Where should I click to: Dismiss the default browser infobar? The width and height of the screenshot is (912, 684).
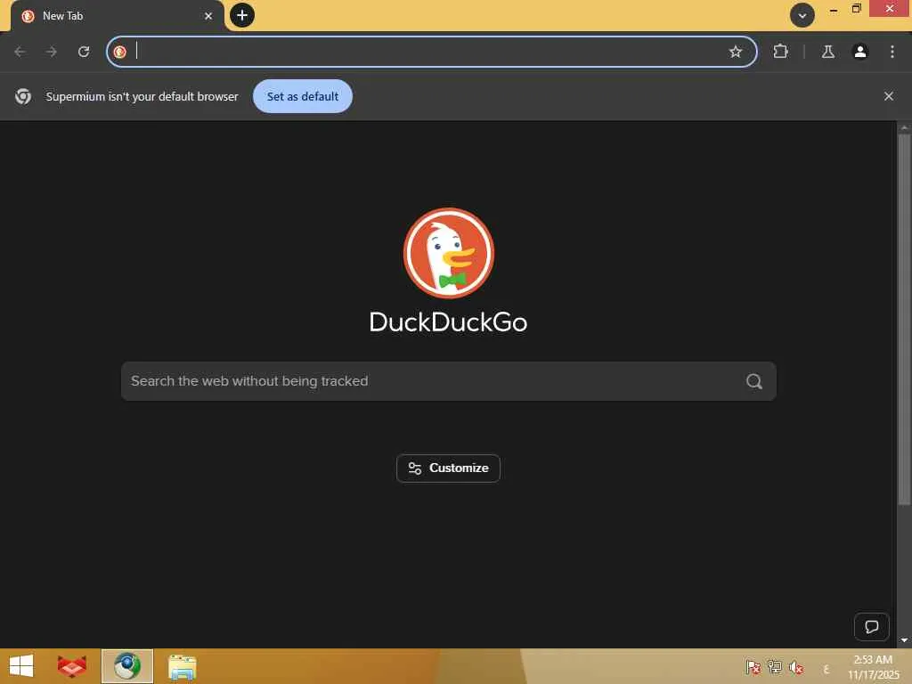tap(888, 96)
